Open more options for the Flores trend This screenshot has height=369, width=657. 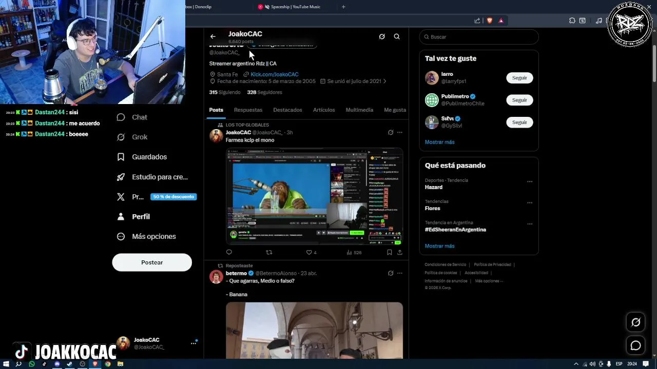(x=530, y=202)
